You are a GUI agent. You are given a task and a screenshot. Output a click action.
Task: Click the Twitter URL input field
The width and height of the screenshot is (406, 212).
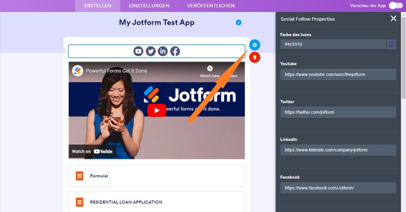click(x=338, y=112)
